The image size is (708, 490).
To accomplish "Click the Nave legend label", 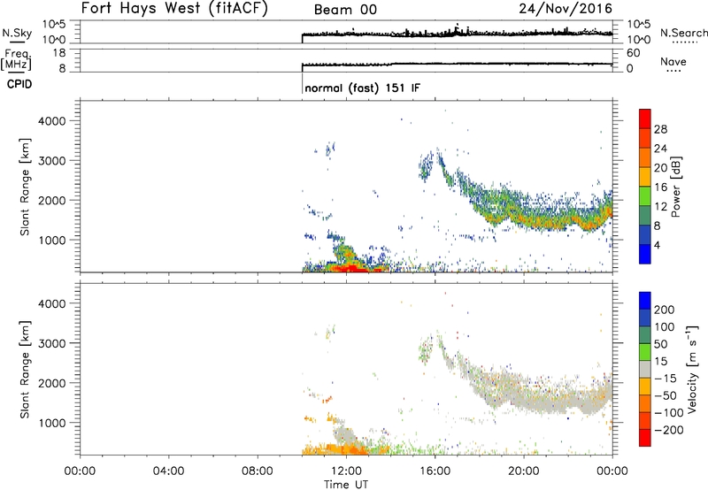I will tap(673, 61).
